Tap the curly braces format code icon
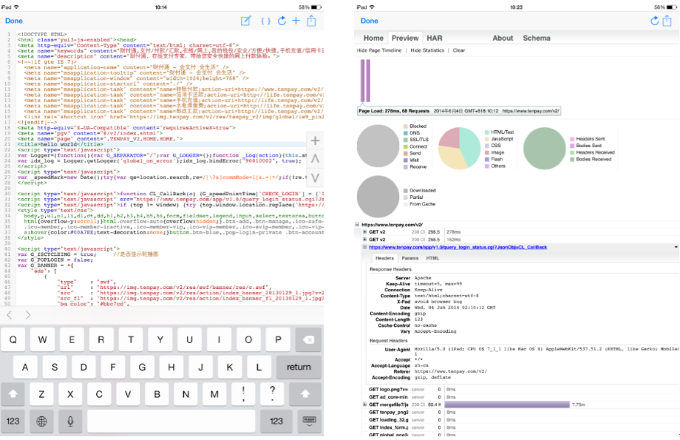Screen dimensions: 680x440 265,21
